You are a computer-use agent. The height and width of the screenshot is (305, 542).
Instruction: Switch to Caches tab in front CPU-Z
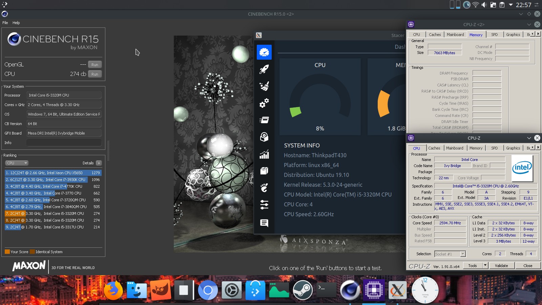[434, 148]
